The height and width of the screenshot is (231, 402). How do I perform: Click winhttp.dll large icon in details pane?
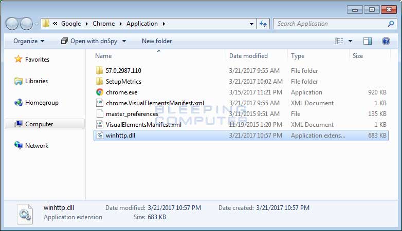coord(25,214)
